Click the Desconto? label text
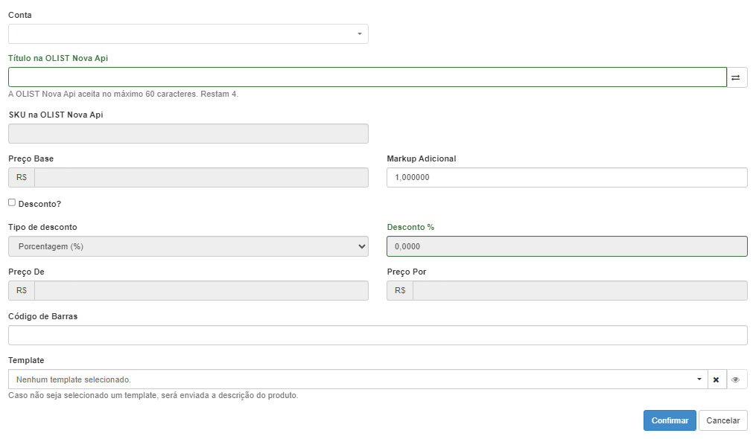 tap(39, 204)
